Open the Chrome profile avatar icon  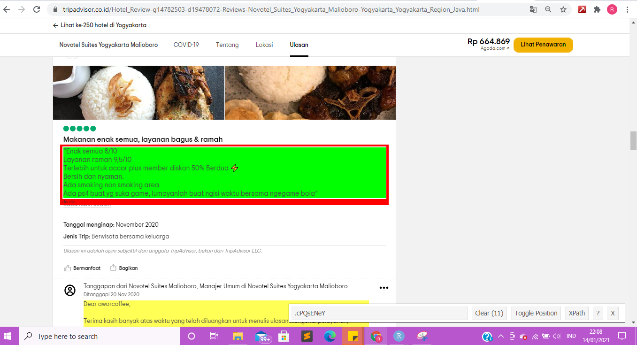pyautogui.click(x=612, y=9)
